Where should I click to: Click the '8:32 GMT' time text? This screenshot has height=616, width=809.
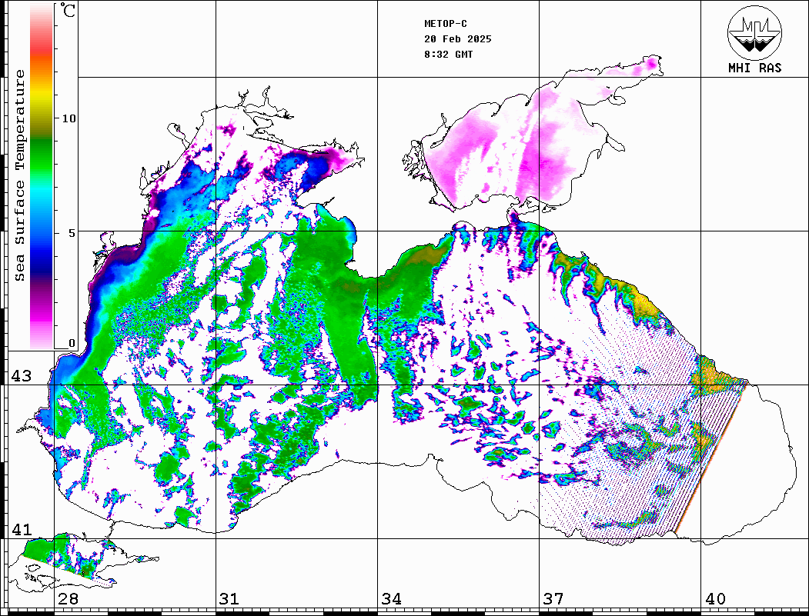pyautogui.click(x=448, y=55)
